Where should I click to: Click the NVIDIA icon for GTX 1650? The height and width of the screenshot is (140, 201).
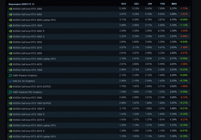10,26
